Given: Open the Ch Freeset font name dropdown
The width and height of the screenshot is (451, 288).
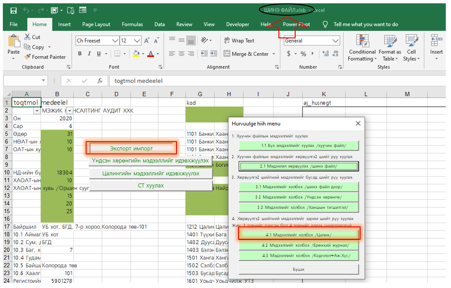Looking at the screenshot, I should pos(114,41).
